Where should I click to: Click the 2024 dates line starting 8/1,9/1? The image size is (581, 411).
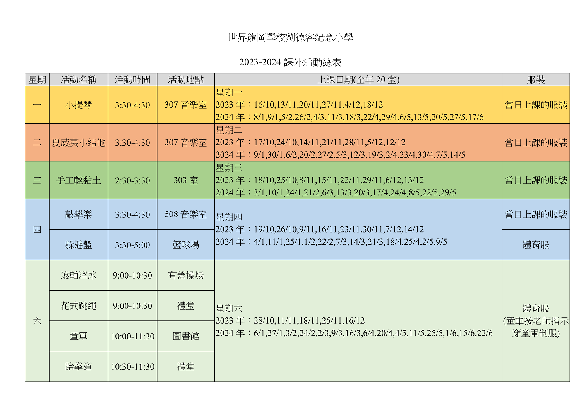click(350, 117)
